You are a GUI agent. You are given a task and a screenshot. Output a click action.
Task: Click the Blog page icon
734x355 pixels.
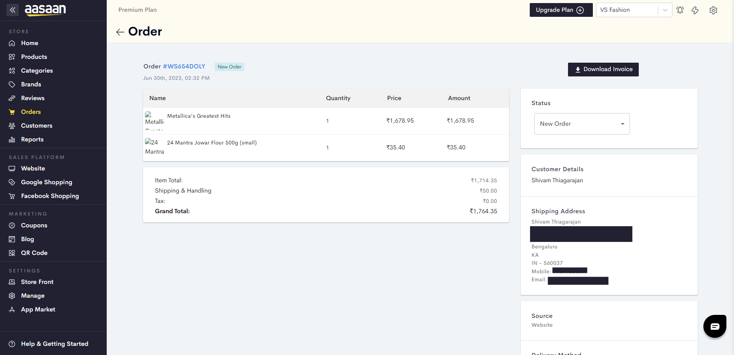(12, 239)
